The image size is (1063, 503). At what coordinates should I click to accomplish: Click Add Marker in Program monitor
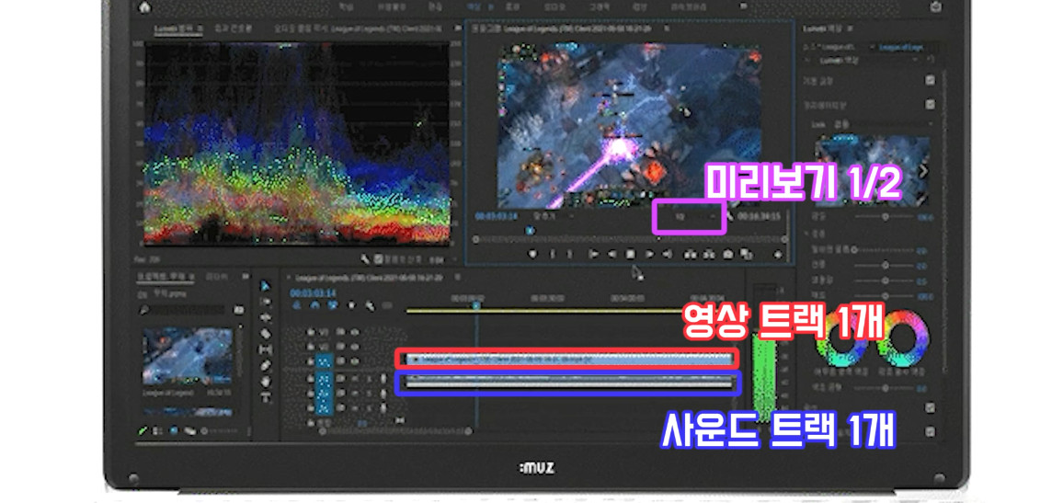tap(532, 254)
